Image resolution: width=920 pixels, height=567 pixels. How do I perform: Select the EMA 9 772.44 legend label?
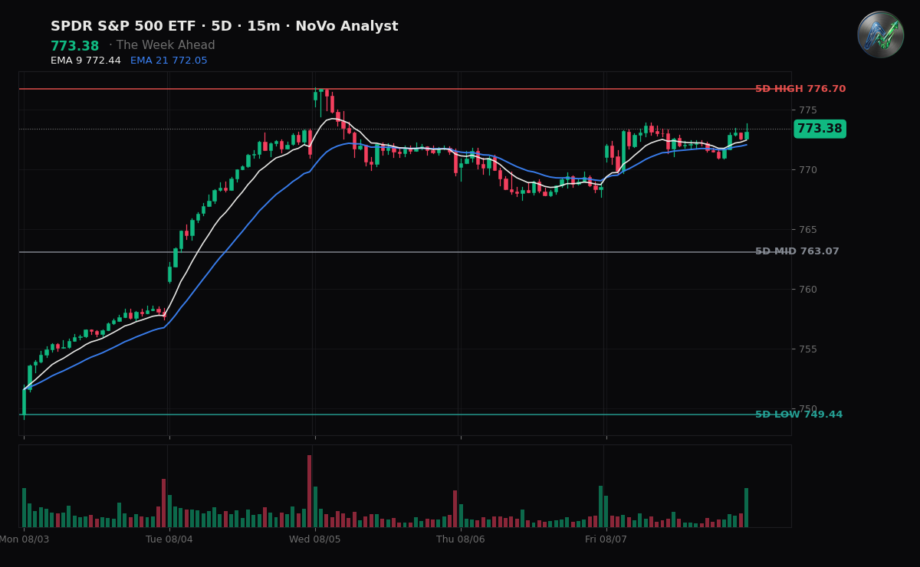point(86,61)
